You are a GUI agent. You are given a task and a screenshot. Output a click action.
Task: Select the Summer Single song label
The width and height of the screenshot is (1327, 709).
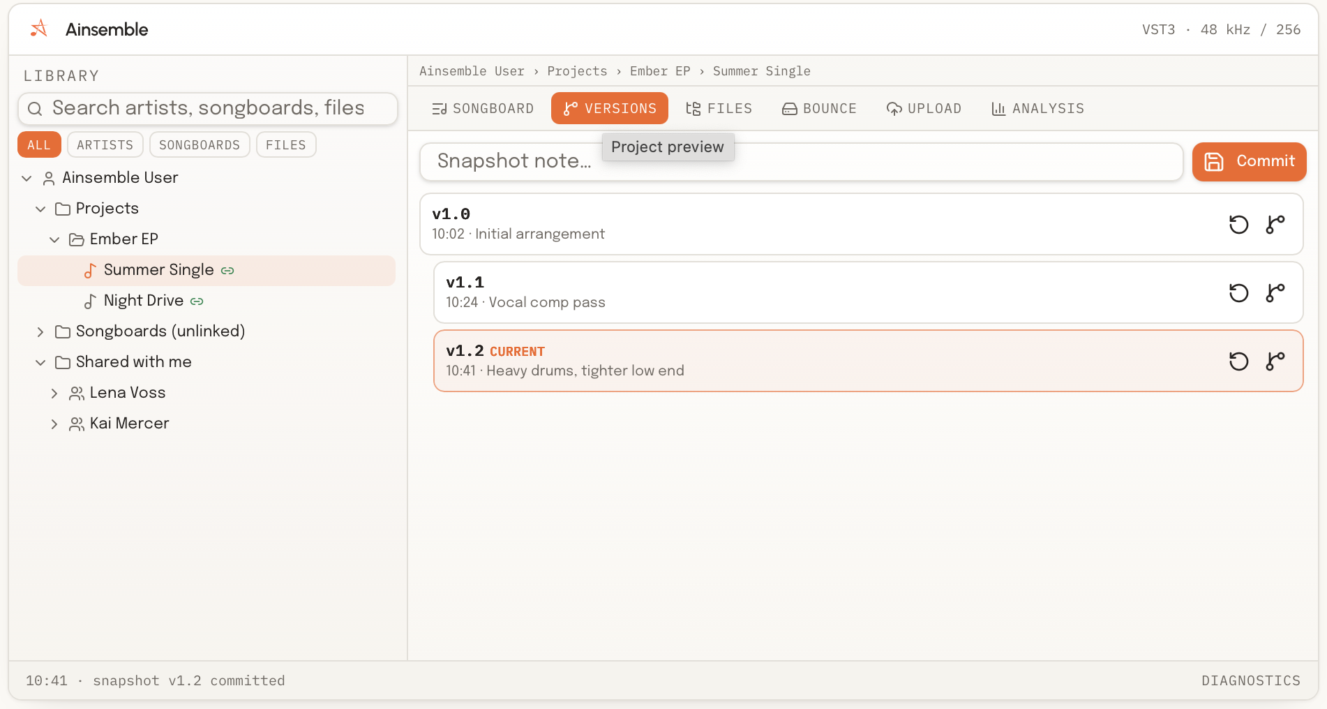point(159,270)
